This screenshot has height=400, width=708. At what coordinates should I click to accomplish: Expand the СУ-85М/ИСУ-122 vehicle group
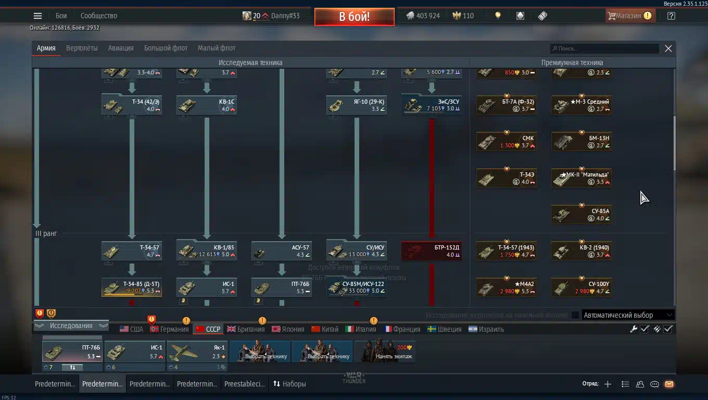[357, 287]
